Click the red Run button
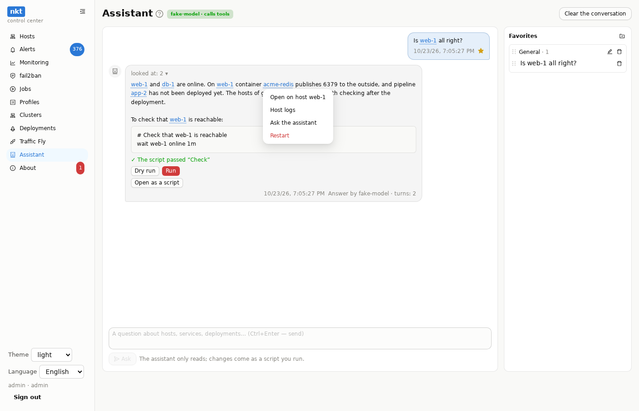The width and height of the screenshot is (639, 411). click(171, 171)
